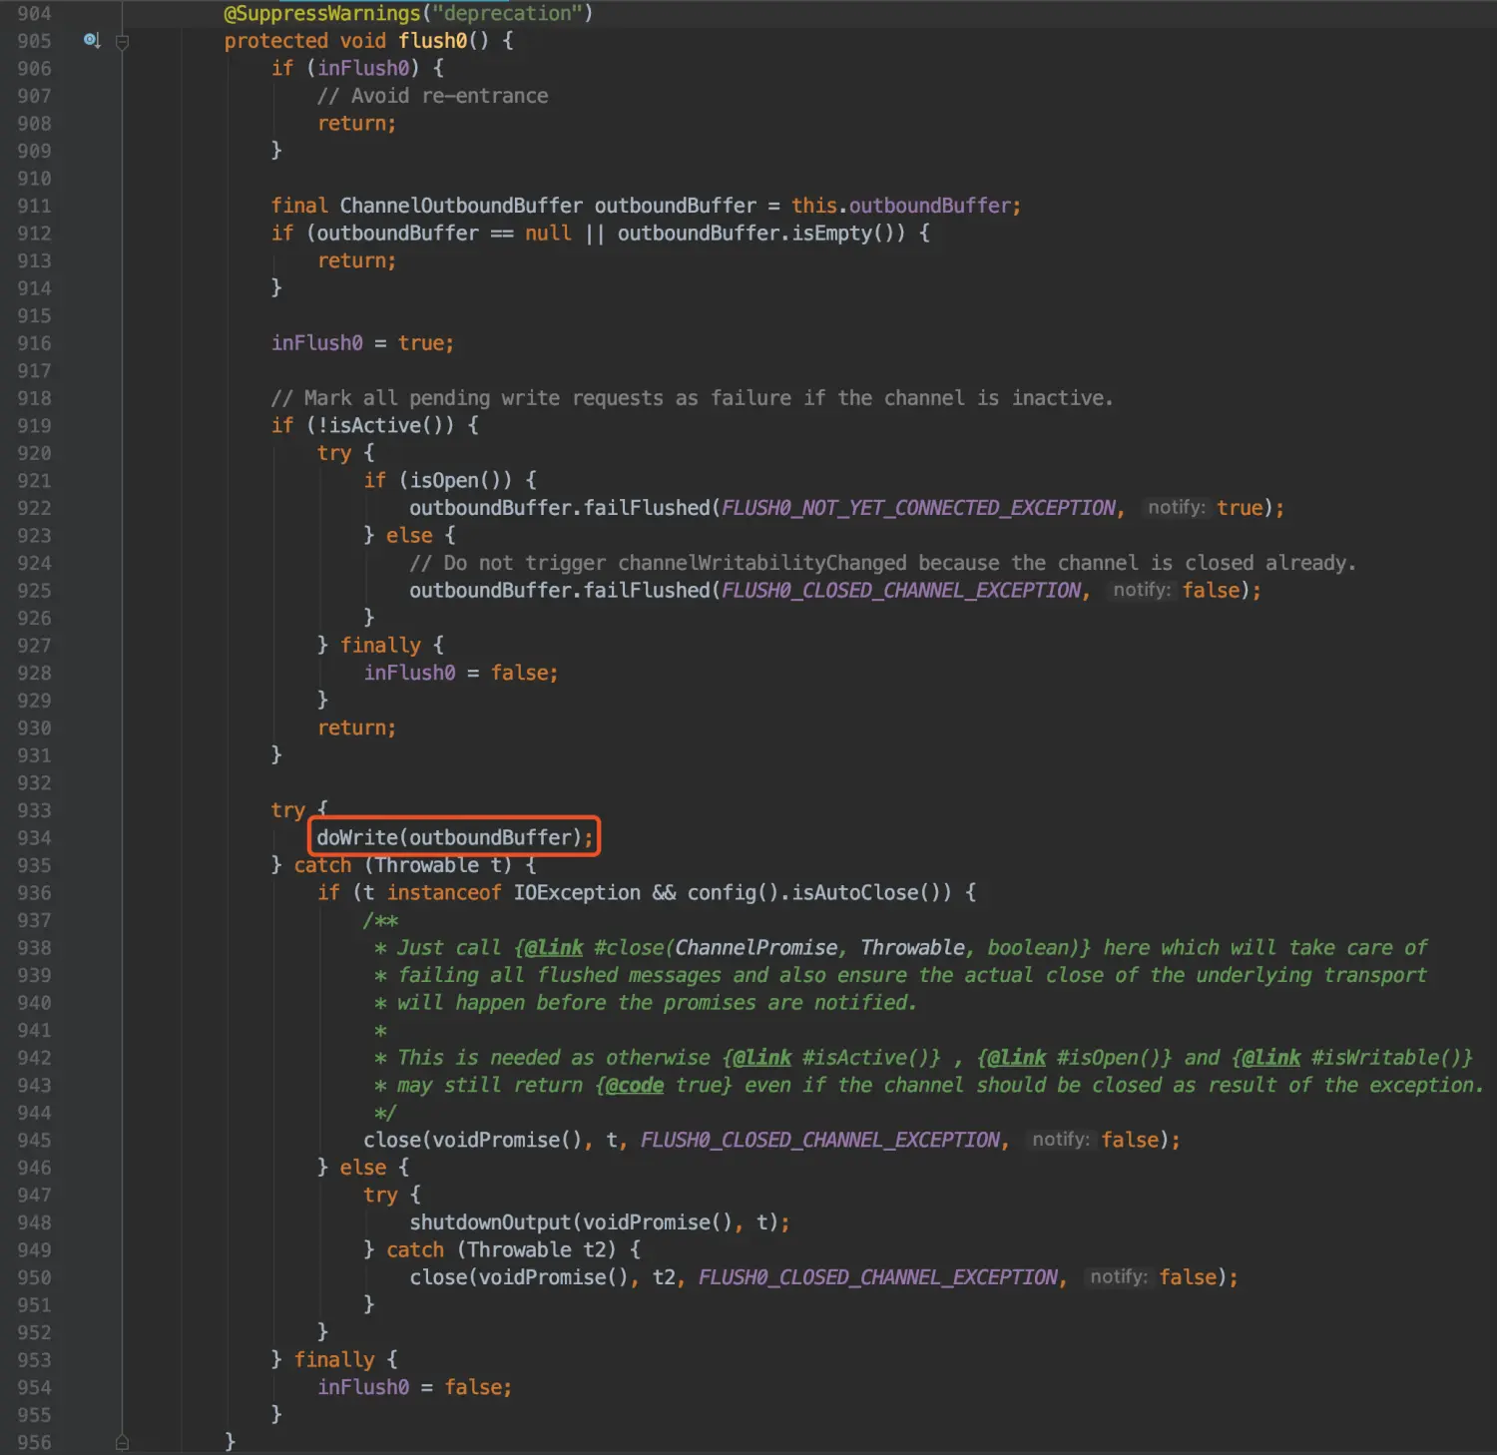Click the ChannelOutboundBuffer type name

point(461,206)
